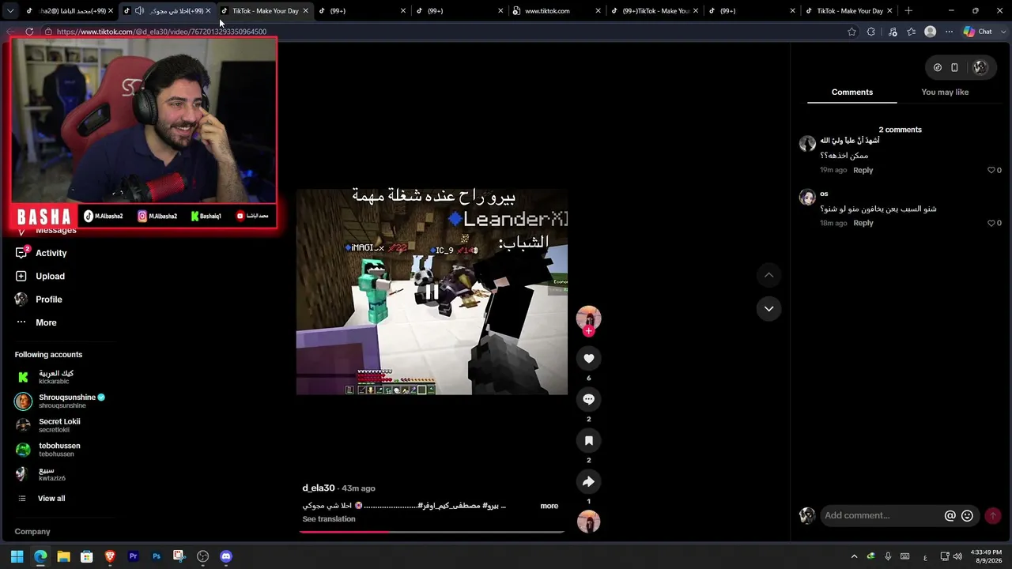Open the More options in sidebar
The height and width of the screenshot is (569, 1012).
46,322
